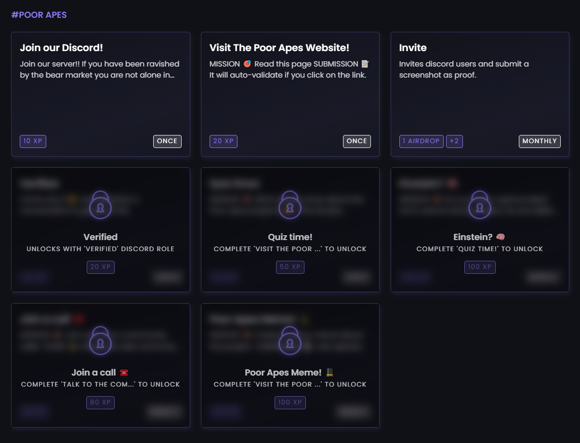Click the lock icon on Join a call
Screen dimensions: 580x443
click(101, 341)
